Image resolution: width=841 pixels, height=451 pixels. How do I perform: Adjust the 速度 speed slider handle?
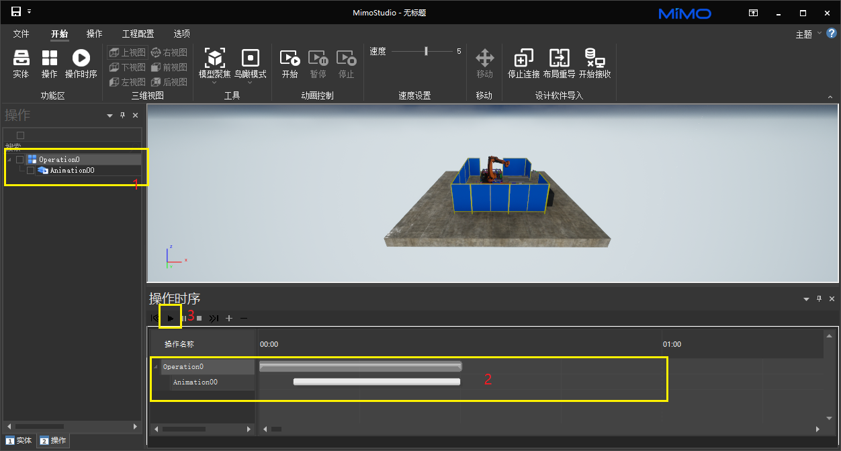(426, 51)
